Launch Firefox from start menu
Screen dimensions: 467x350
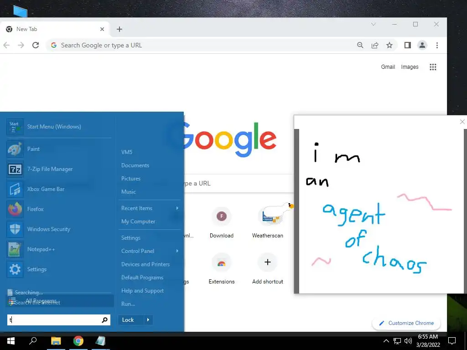[59, 209]
